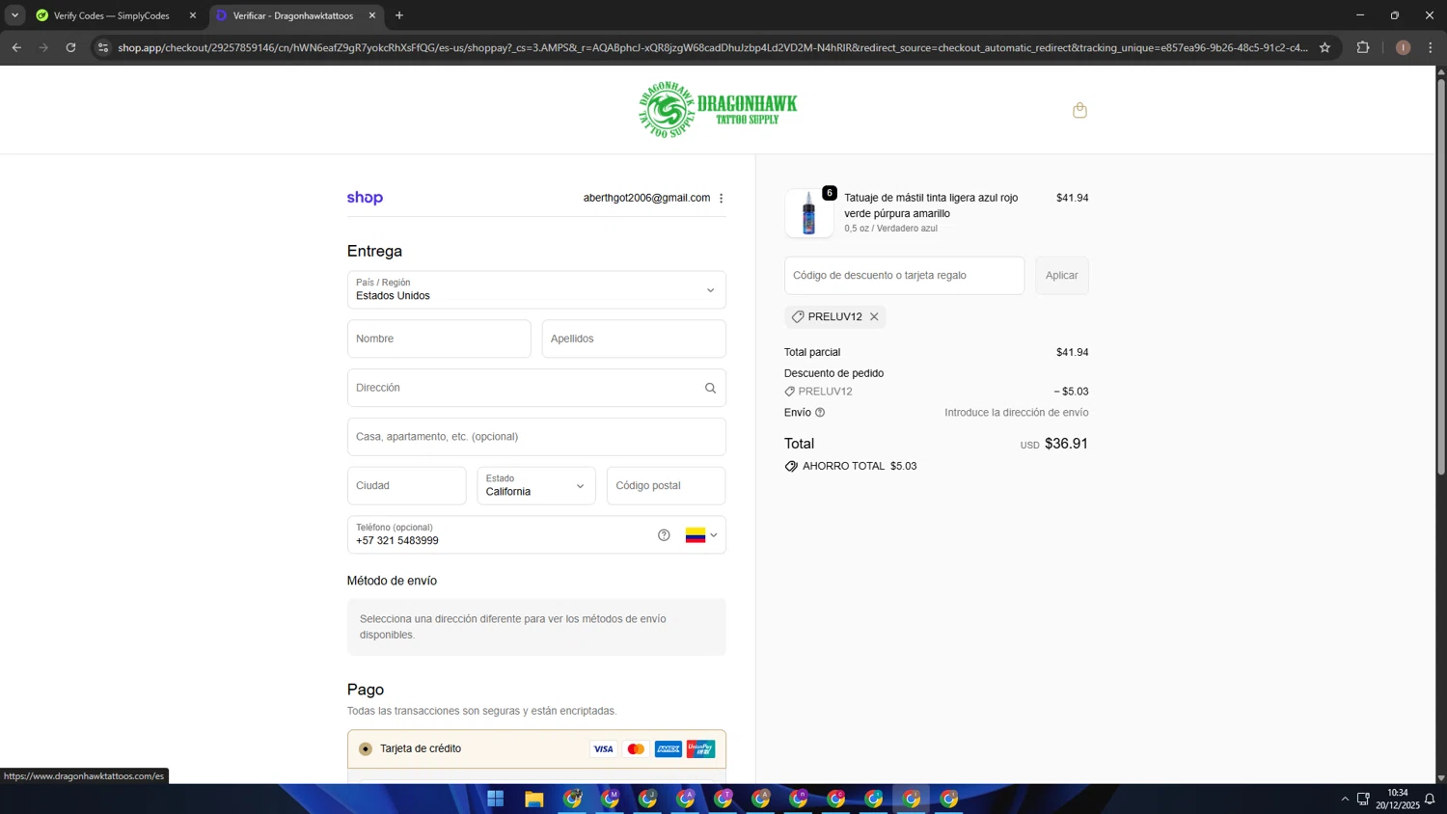Close the Verificar - Dragonhawktattoos tab
Screen dimensions: 1447x814
click(x=372, y=15)
